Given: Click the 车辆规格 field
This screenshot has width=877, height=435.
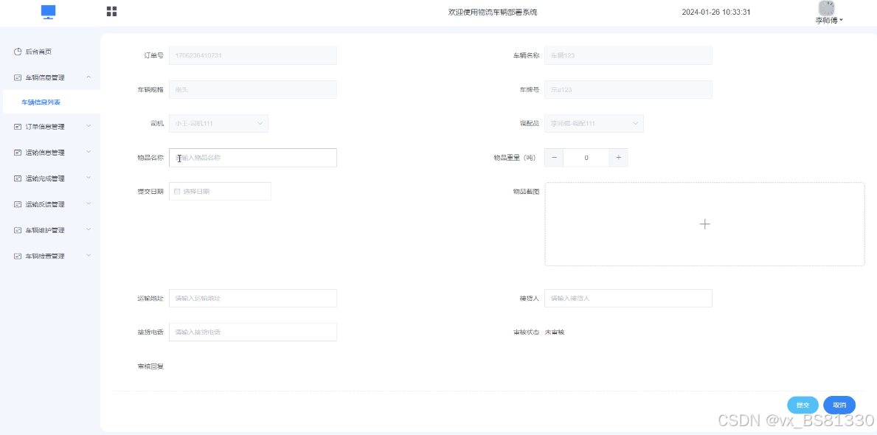Looking at the screenshot, I should [x=253, y=89].
